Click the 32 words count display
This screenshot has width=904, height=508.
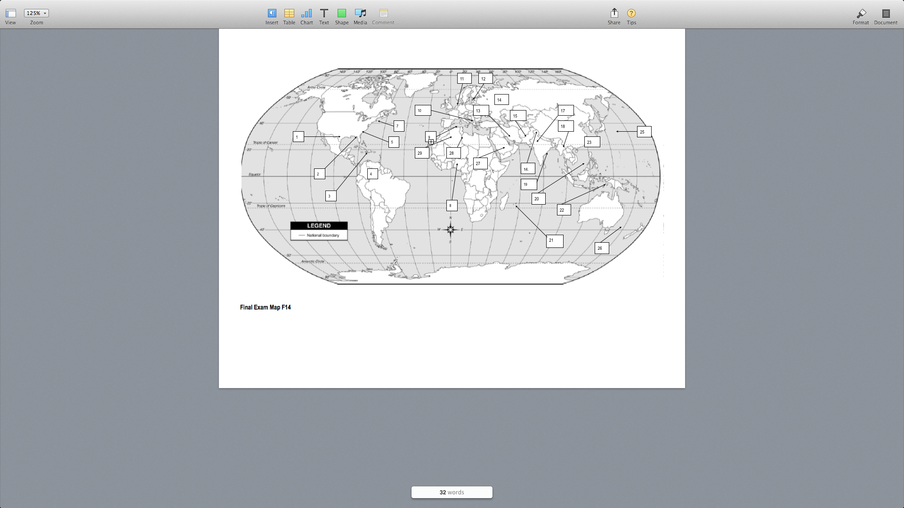click(452, 492)
